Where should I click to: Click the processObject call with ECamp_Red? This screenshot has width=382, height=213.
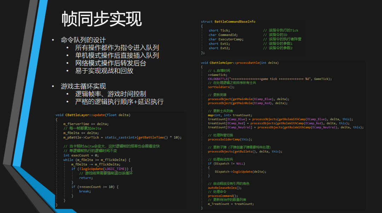pyautogui.click(x=248, y=103)
